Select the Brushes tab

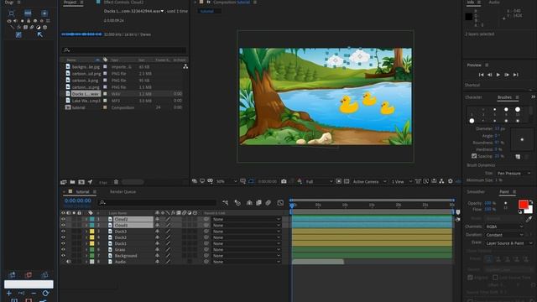504,97
